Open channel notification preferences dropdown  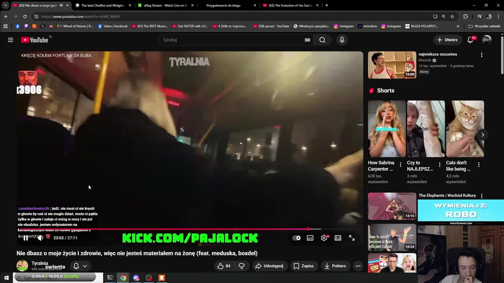point(80,266)
